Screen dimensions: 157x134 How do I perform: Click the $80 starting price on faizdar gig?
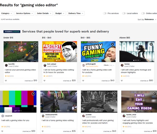point(151,81)
